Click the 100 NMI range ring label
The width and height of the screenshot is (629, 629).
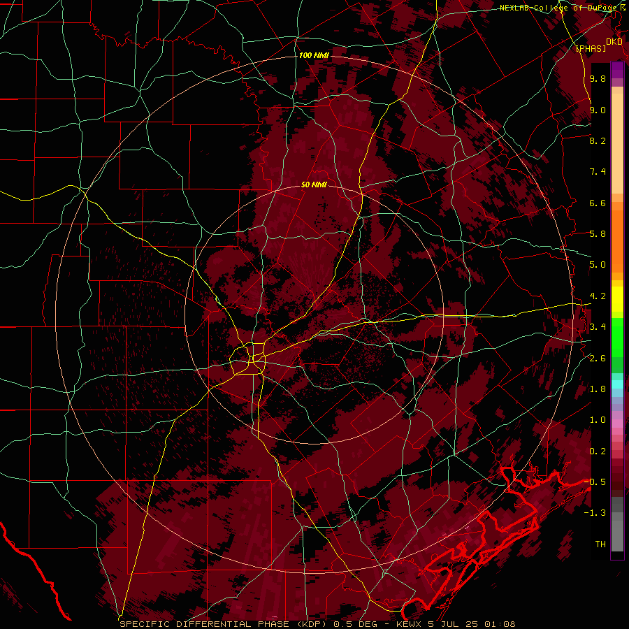[314, 55]
